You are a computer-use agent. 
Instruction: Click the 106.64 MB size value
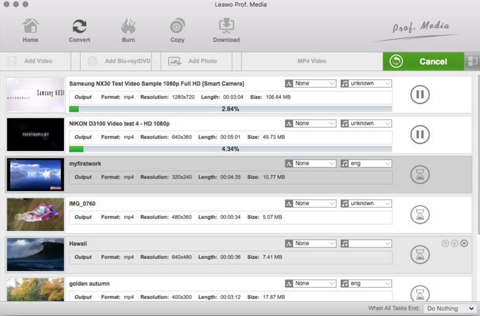(x=278, y=97)
